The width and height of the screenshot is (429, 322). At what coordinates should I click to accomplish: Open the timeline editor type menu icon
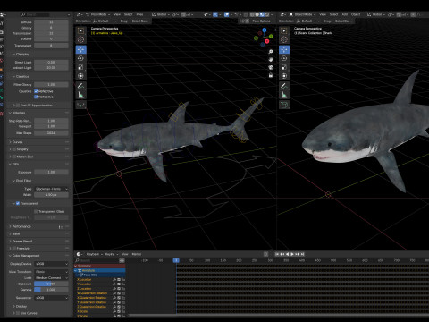click(80, 254)
